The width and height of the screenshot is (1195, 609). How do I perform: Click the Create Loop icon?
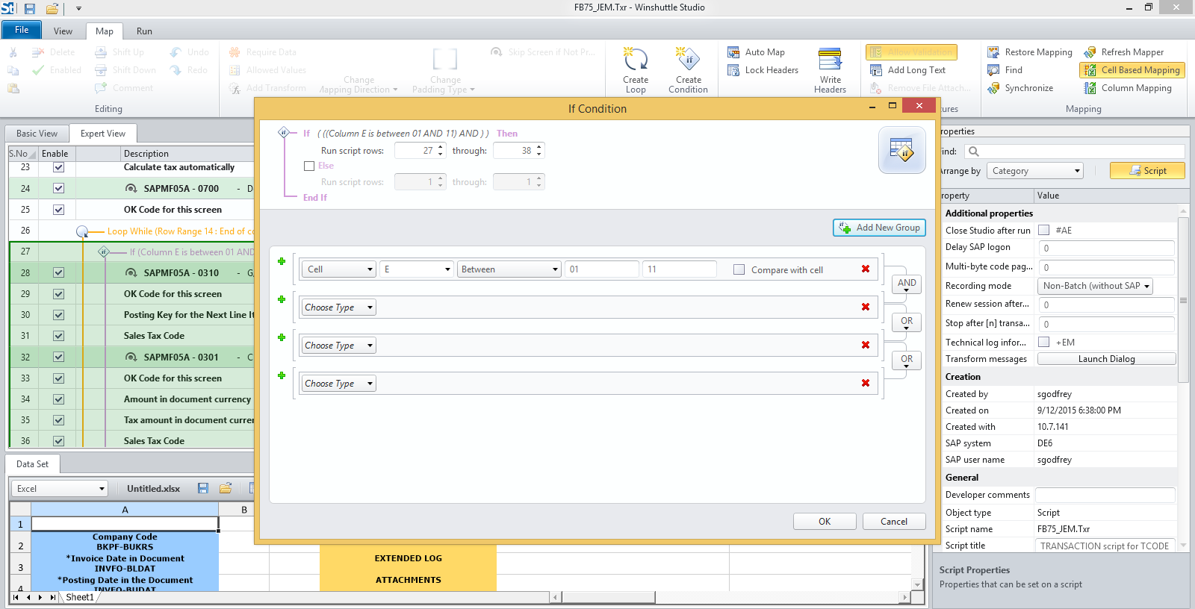[636, 60]
